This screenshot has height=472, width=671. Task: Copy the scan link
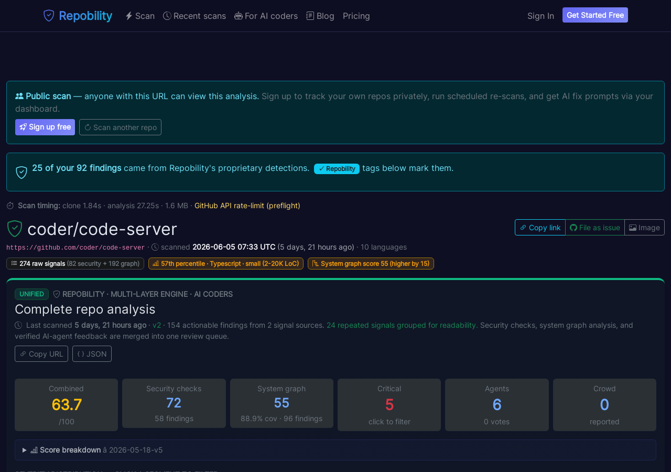540,227
